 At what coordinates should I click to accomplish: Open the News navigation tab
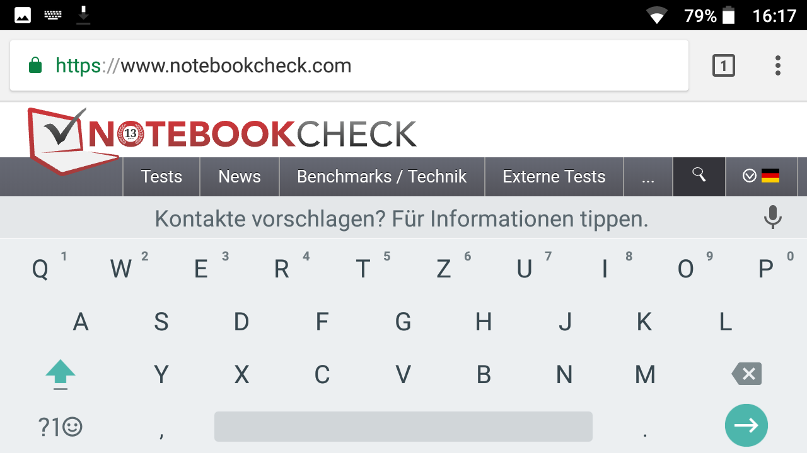tap(240, 177)
